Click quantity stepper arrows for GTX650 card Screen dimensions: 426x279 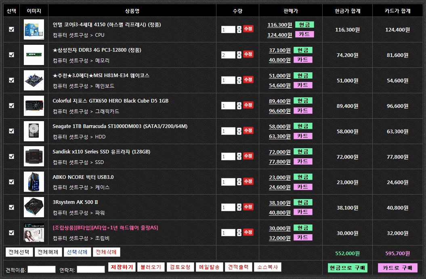point(239,106)
